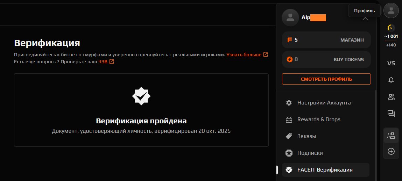402x181 pixels.
Task: Follow the Узнать больше link
Action: [247, 55]
